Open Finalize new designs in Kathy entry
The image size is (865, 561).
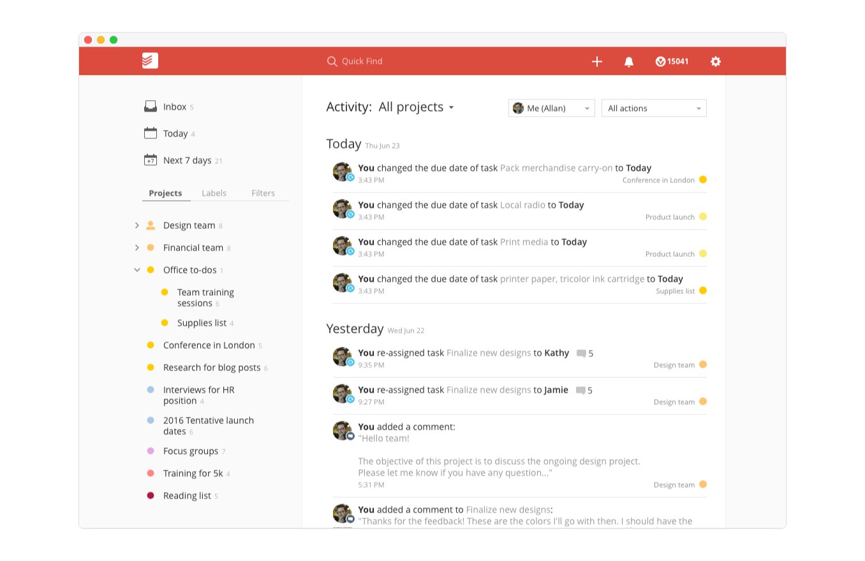tap(489, 353)
